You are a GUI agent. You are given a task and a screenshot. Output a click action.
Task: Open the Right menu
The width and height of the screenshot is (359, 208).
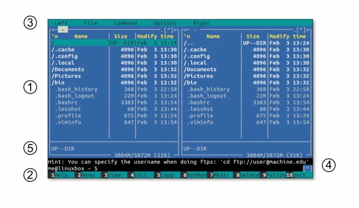coord(201,23)
